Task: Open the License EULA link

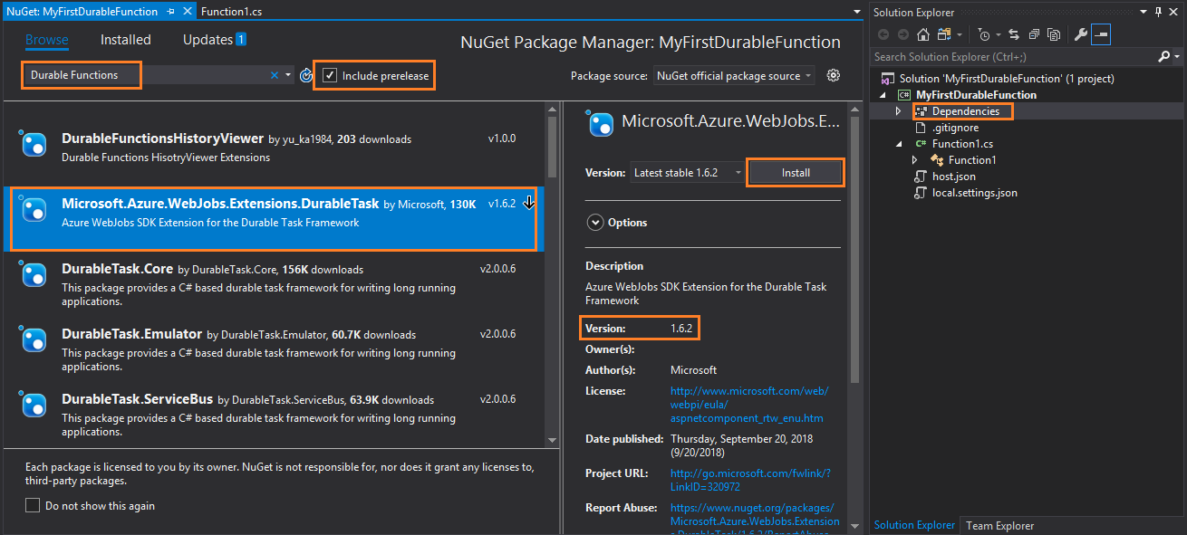Action: pos(748,405)
